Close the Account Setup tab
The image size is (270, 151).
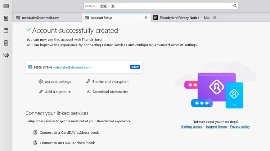pyautogui.click(x=146, y=18)
